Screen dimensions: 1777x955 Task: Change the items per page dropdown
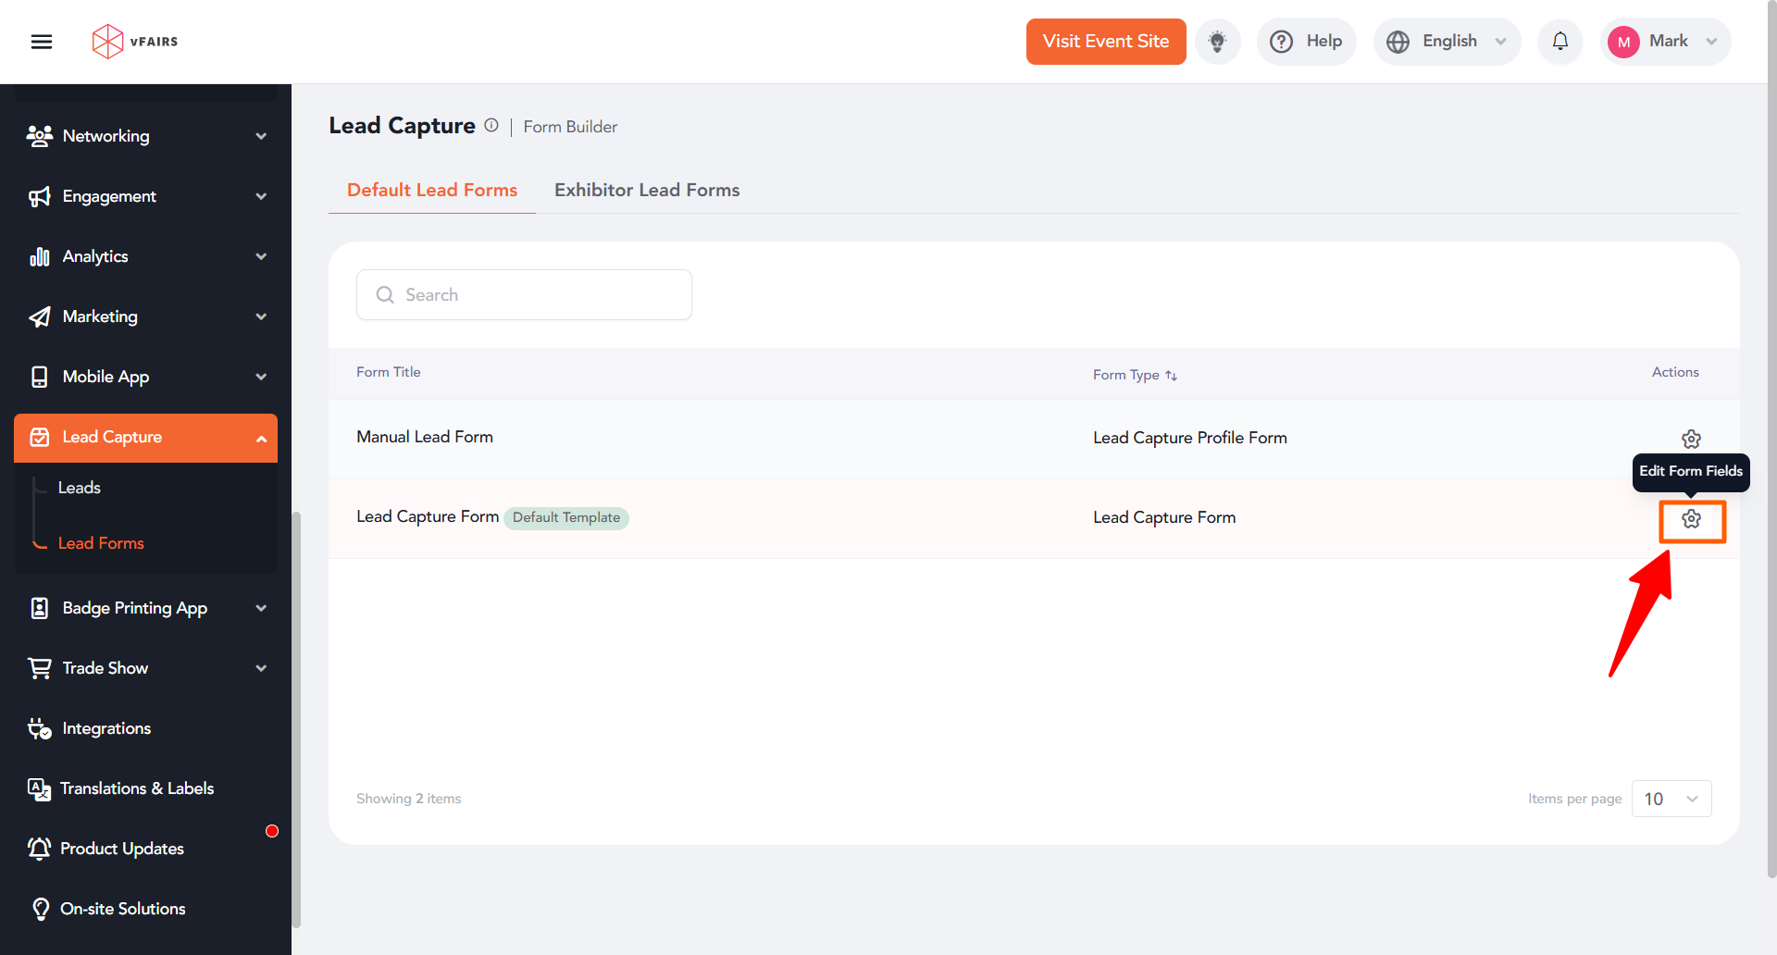pos(1671,799)
